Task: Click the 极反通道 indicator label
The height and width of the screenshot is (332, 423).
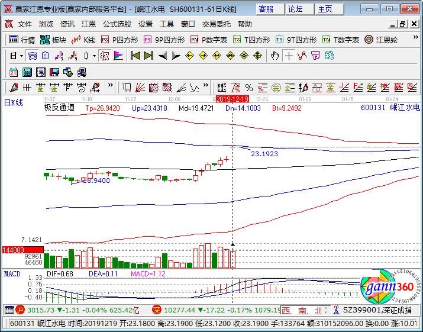Action: (59, 108)
